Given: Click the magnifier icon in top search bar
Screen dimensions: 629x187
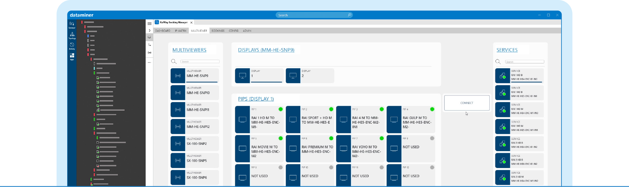Looking at the screenshot, I should pyautogui.click(x=349, y=15).
